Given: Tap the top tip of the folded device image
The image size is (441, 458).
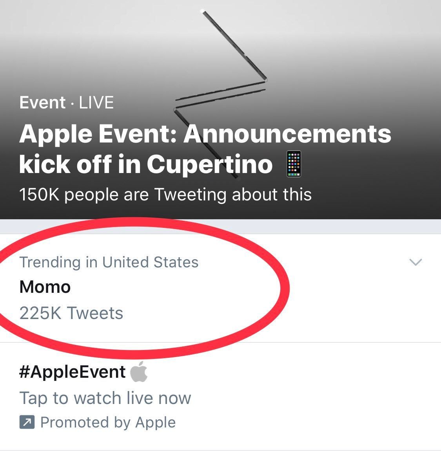Looking at the screenshot, I should 203,11.
